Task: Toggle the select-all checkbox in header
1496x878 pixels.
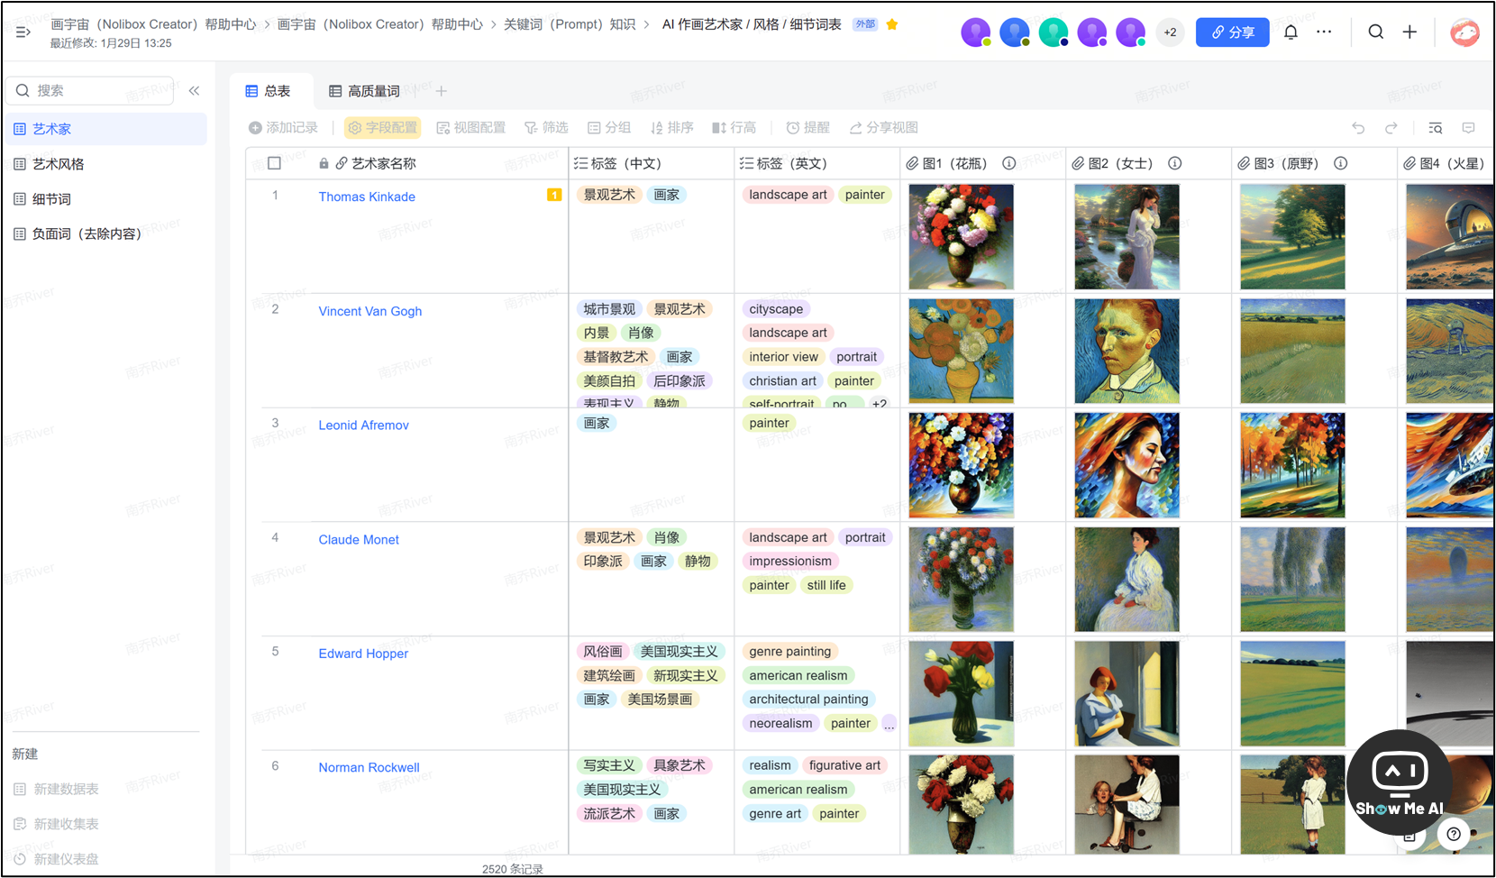Action: [274, 163]
